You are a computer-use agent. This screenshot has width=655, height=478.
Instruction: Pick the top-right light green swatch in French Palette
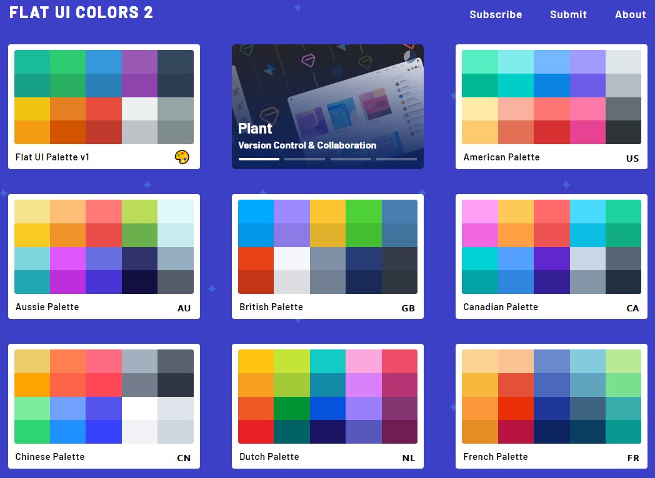pyautogui.click(x=623, y=361)
